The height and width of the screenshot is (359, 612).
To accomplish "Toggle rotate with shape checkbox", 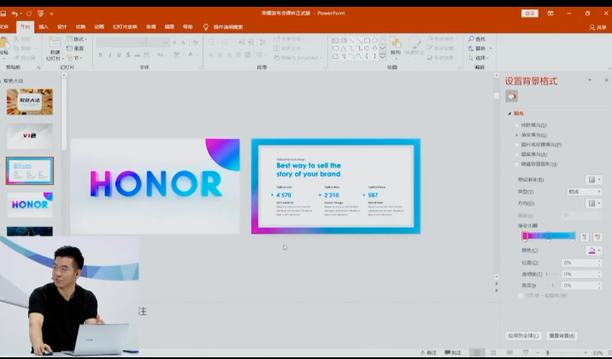I will click(x=521, y=296).
